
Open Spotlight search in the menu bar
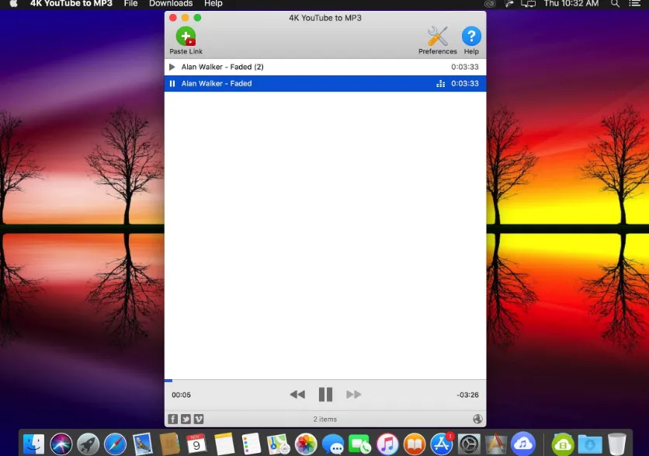click(615, 4)
